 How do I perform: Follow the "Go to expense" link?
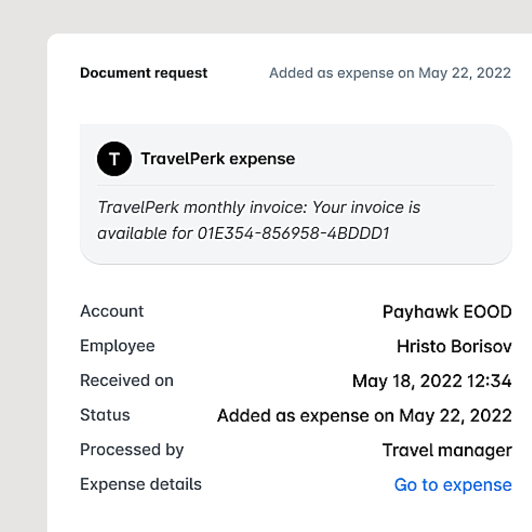point(452,485)
